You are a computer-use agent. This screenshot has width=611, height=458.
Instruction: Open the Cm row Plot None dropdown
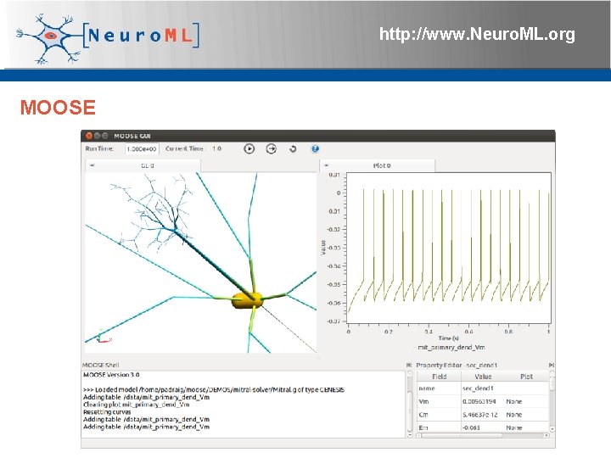tap(526, 415)
